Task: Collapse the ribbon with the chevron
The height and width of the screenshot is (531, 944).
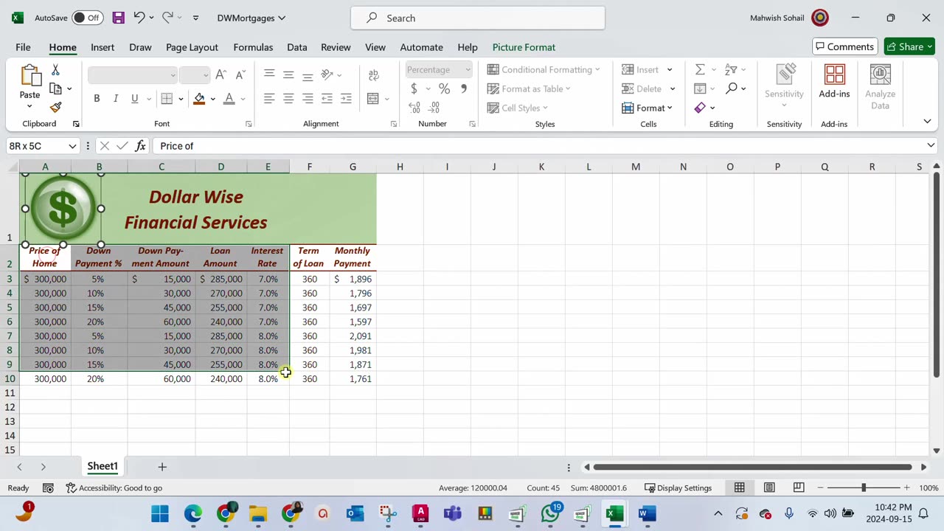Action: pos(927,121)
